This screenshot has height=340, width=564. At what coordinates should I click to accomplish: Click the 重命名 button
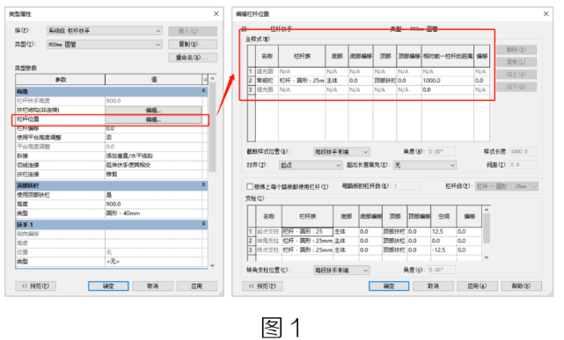coord(193,57)
